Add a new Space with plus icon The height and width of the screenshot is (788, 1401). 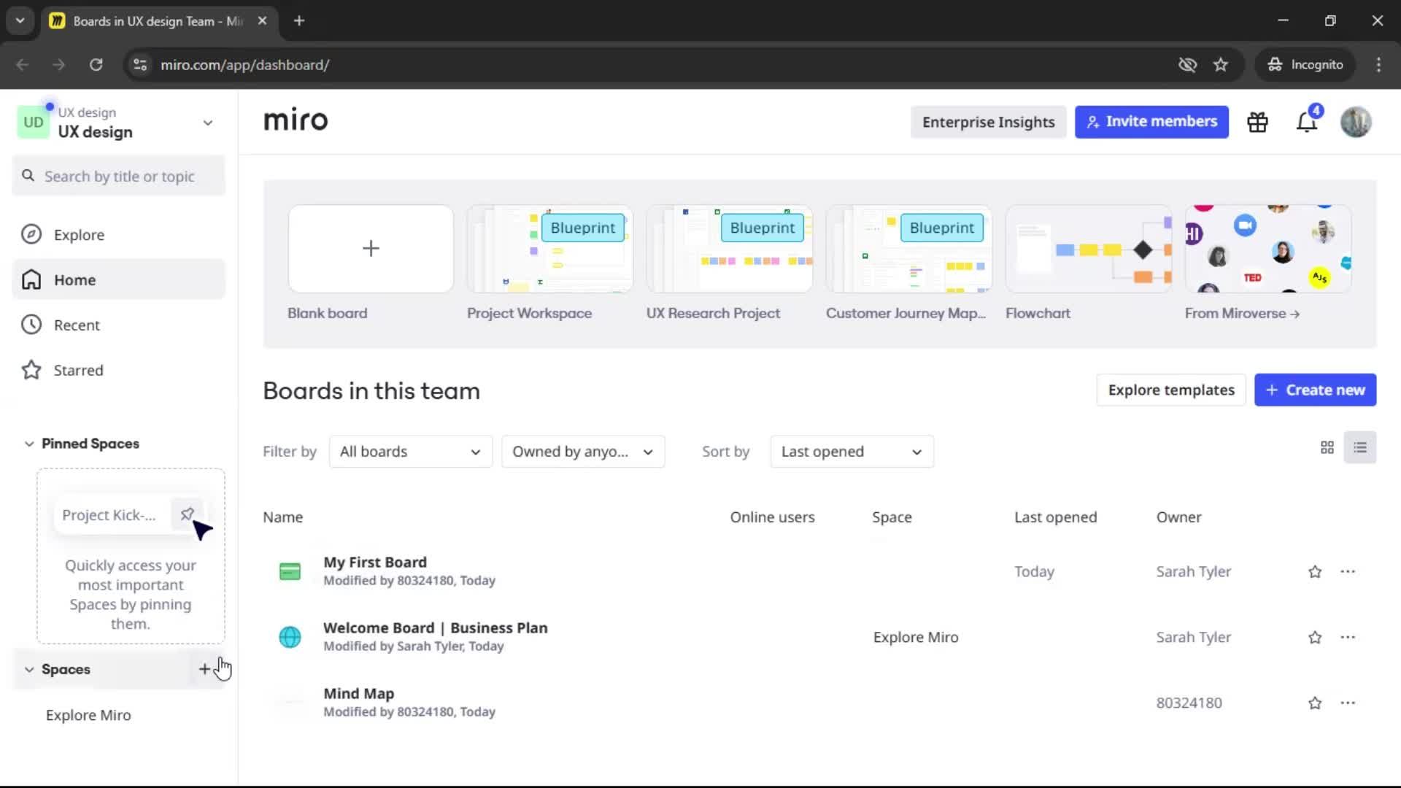204,669
